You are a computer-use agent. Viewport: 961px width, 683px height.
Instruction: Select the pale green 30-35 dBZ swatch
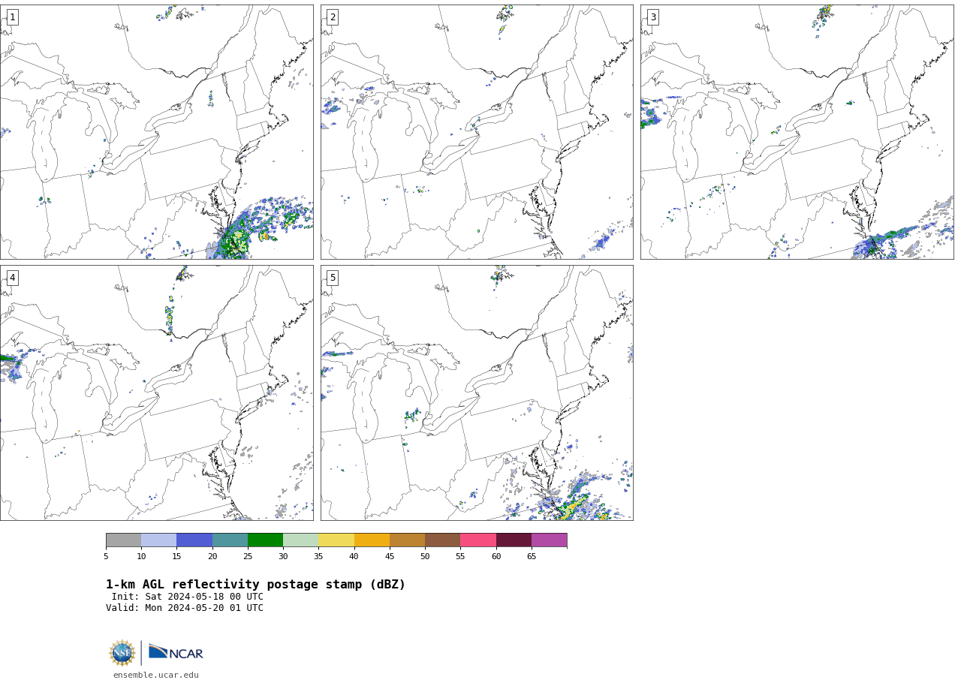[x=301, y=540]
